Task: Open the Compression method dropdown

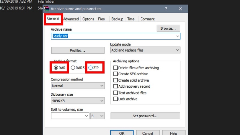Action: click(x=78, y=86)
